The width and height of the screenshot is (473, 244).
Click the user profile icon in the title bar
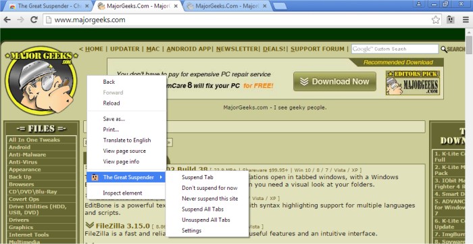point(420,4)
